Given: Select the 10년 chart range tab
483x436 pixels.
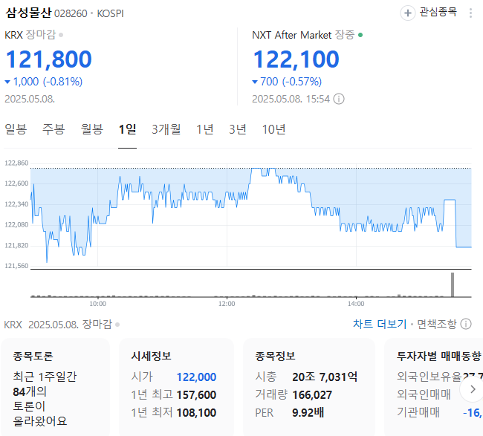Looking at the screenshot, I should (x=273, y=129).
